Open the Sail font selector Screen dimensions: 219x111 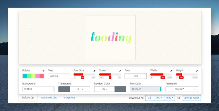136,76
